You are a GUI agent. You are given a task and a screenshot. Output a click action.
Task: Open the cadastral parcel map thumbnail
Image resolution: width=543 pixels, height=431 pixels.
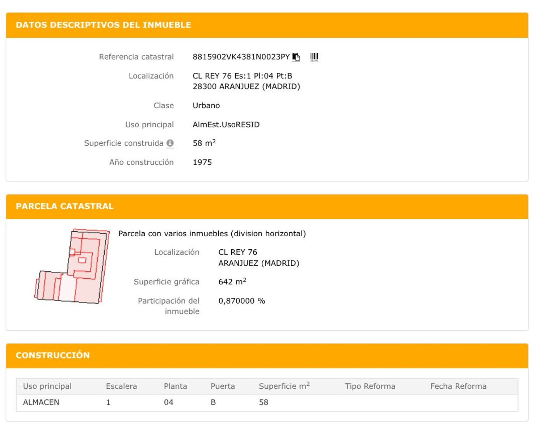click(x=72, y=266)
